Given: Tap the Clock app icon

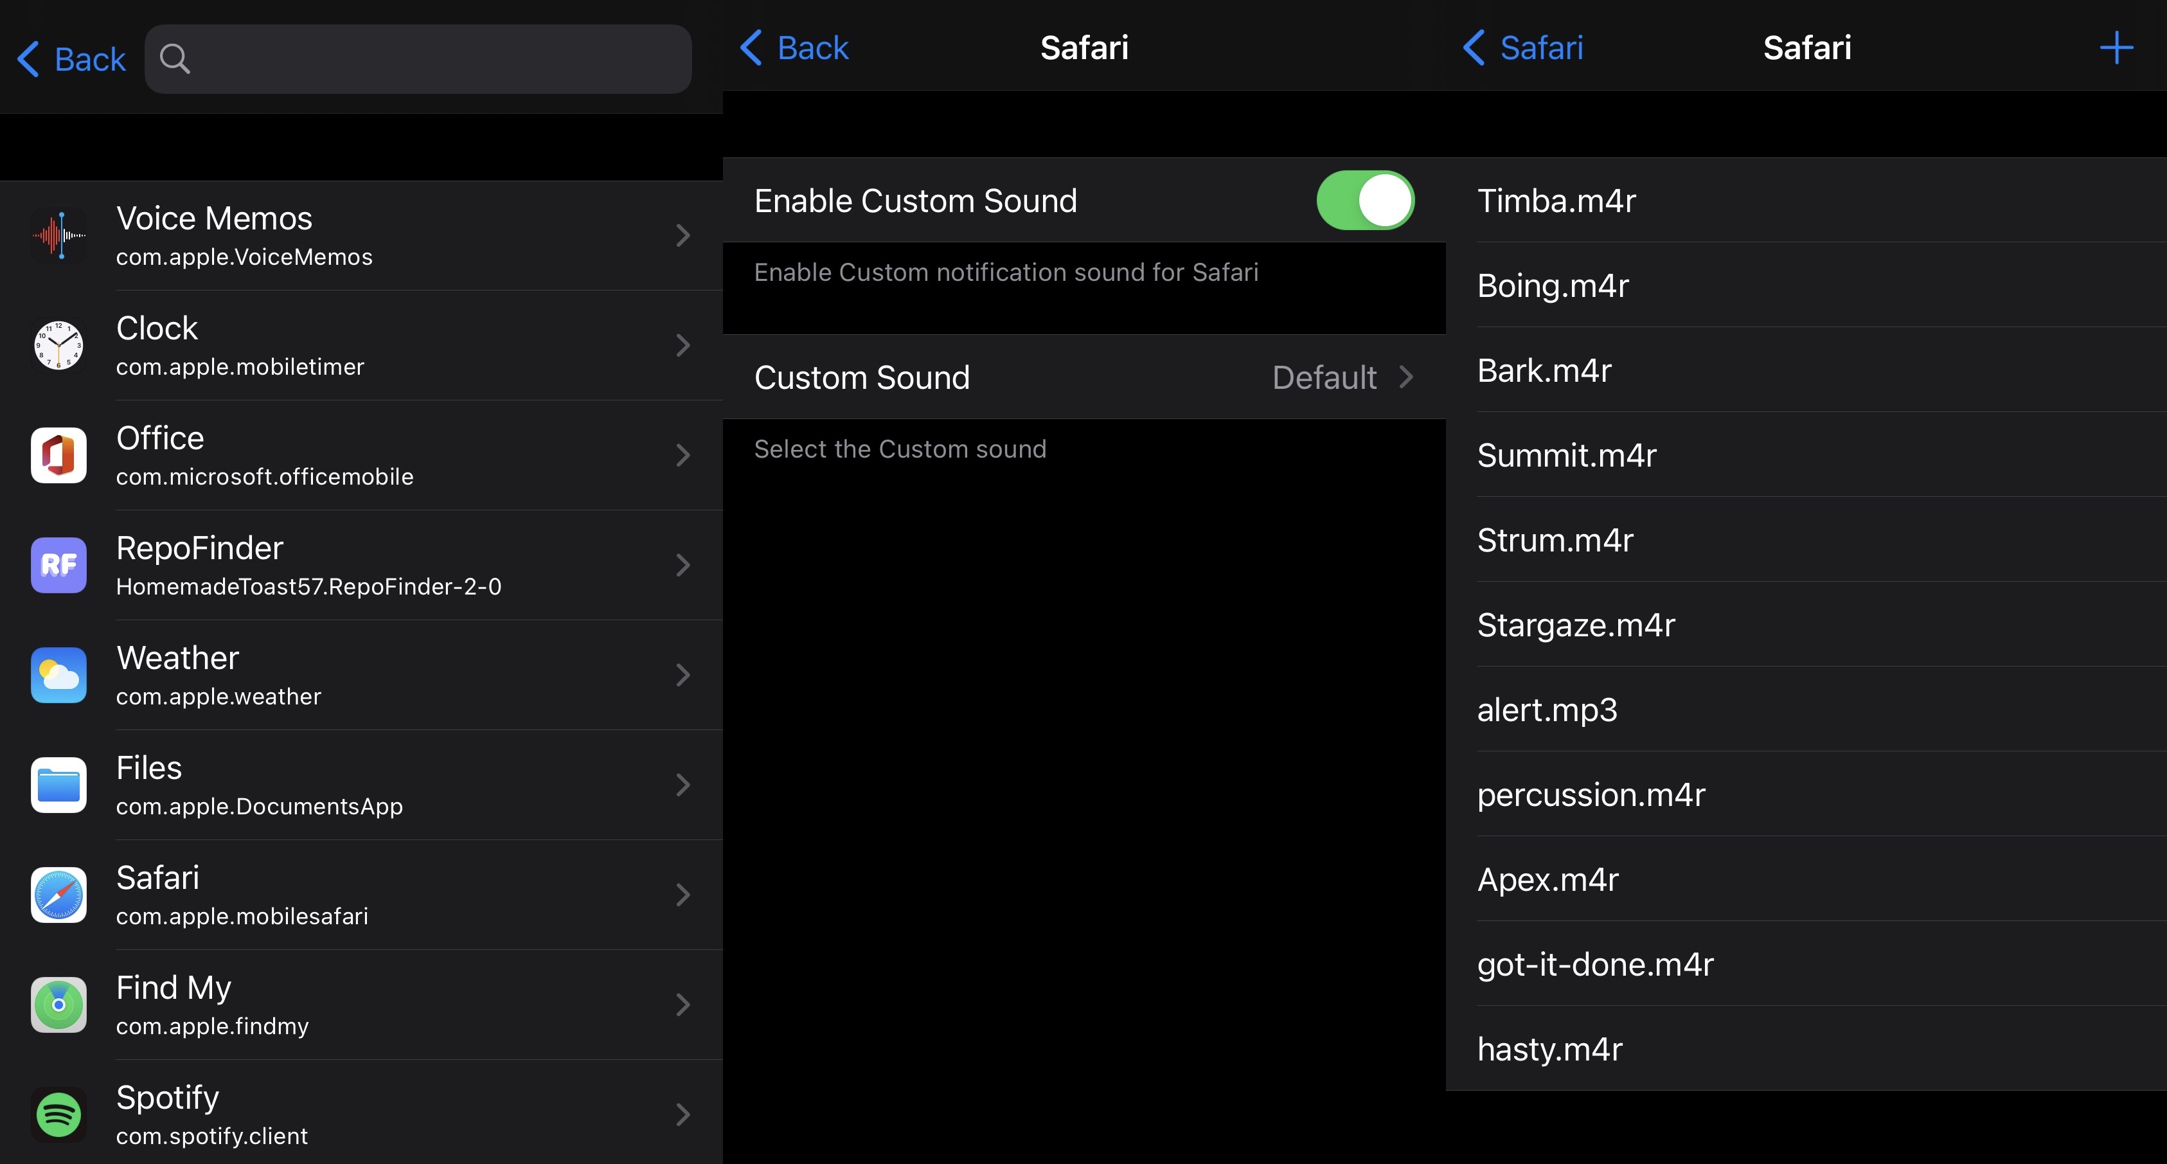Looking at the screenshot, I should tap(59, 345).
